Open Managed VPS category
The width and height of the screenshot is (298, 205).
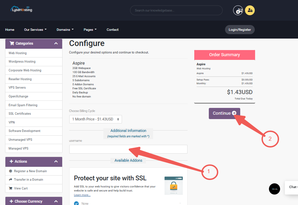tap(34, 148)
